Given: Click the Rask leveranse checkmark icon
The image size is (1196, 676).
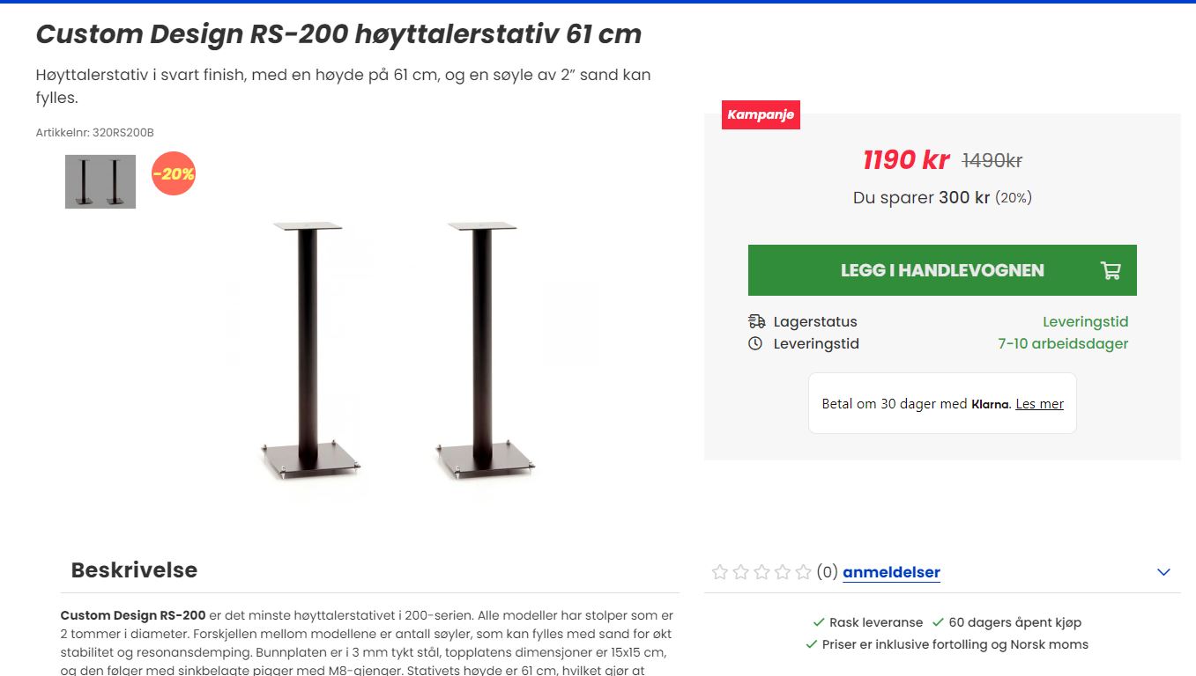Looking at the screenshot, I should tap(819, 622).
